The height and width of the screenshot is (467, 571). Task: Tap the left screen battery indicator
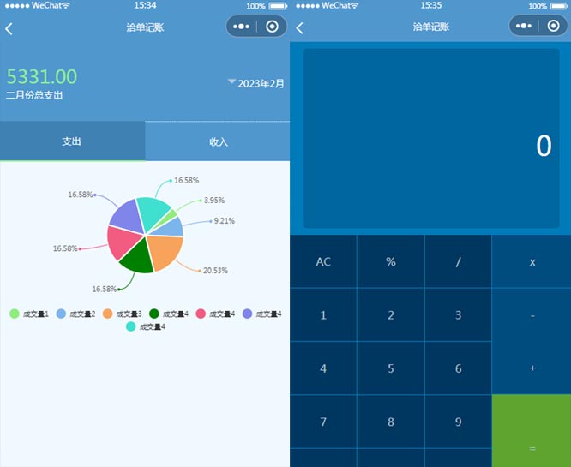point(278,6)
